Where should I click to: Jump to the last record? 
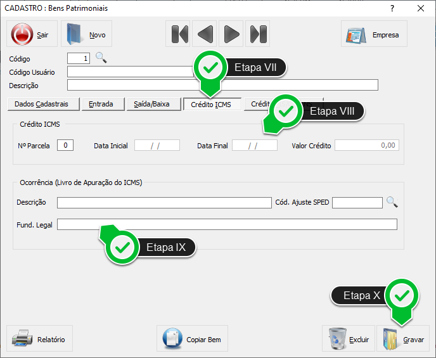pos(257,34)
